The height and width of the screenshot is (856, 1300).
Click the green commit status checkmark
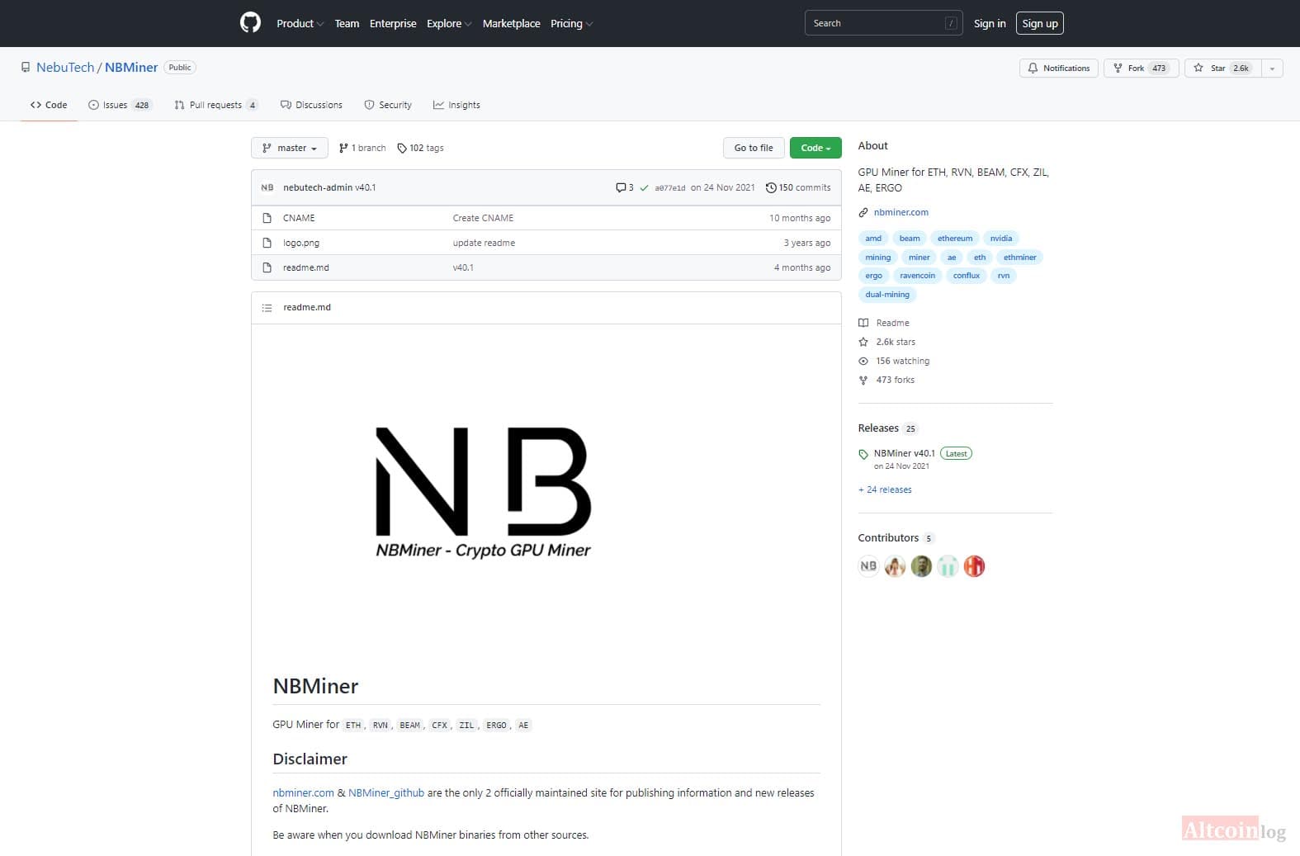pyautogui.click(x=644, y=188)
